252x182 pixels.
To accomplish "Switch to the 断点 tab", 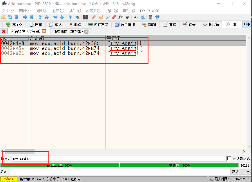I will (x=75, y=25).
